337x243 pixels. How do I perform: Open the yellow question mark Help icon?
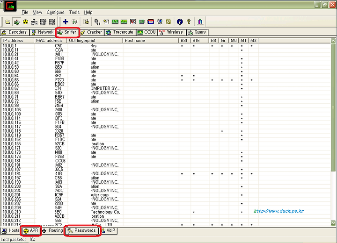pyautogui.click(x=189, y=21)
